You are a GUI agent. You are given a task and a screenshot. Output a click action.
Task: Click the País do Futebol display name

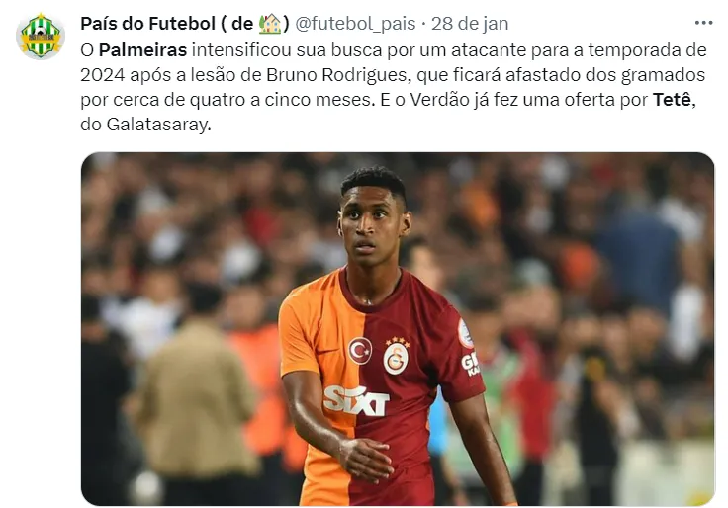tap(147, 23)
